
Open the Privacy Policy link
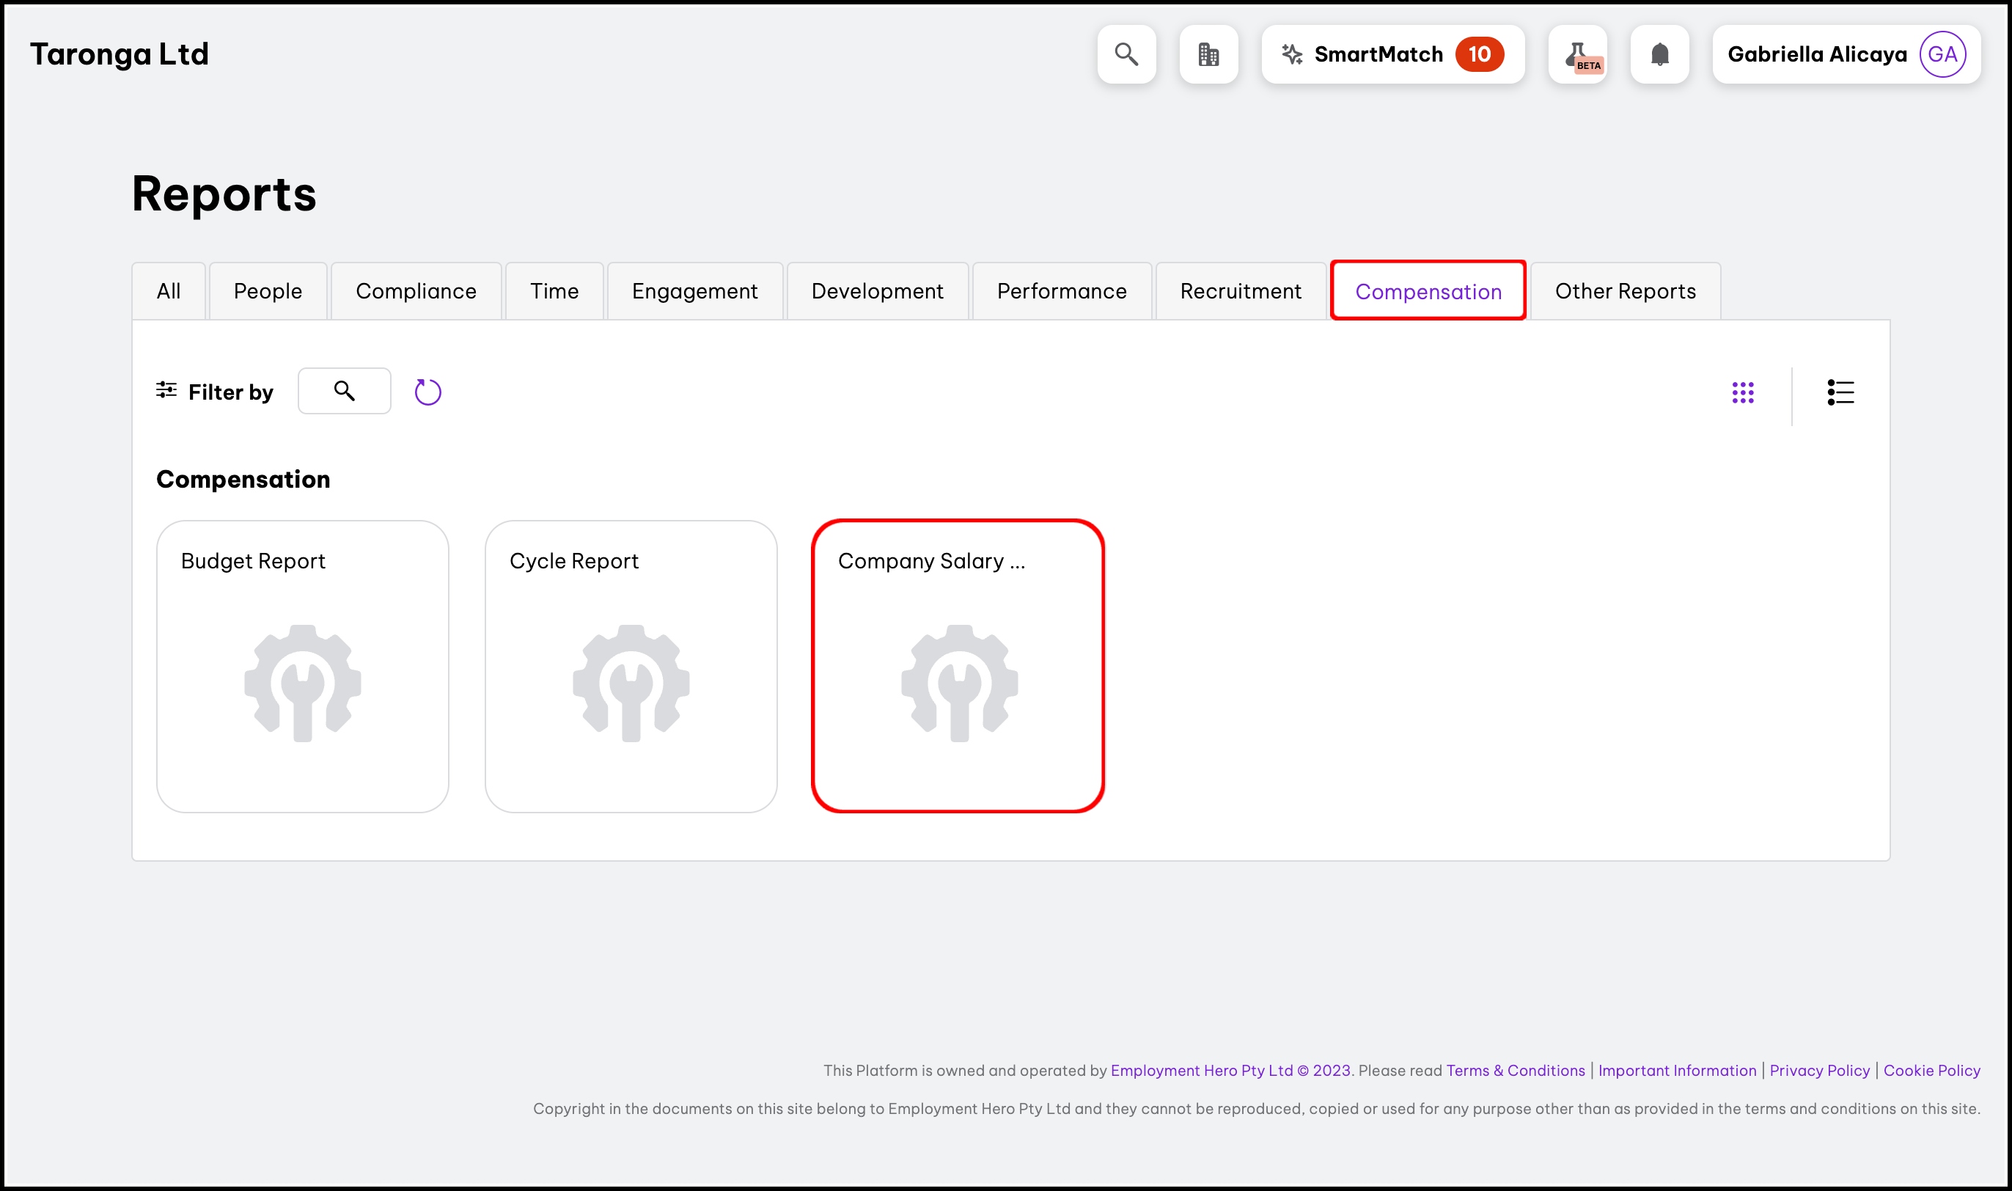click(x=1818, y=1071)
